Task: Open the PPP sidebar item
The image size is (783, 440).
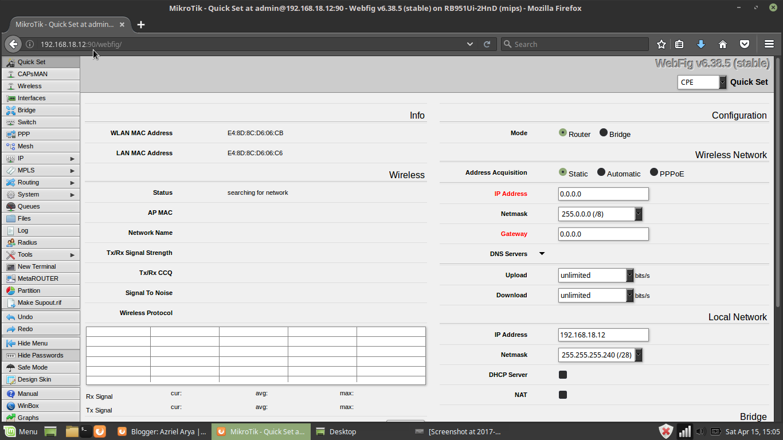Action: 40,134
